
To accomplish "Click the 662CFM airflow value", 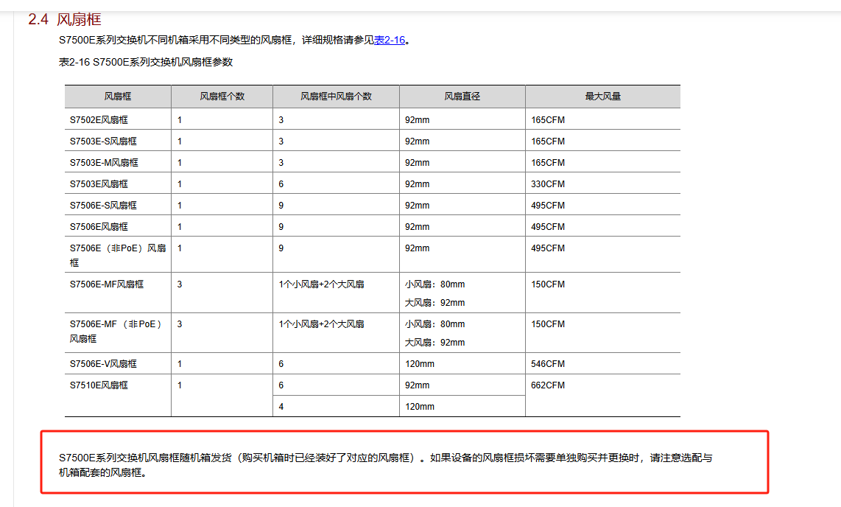I will [548, 385].
